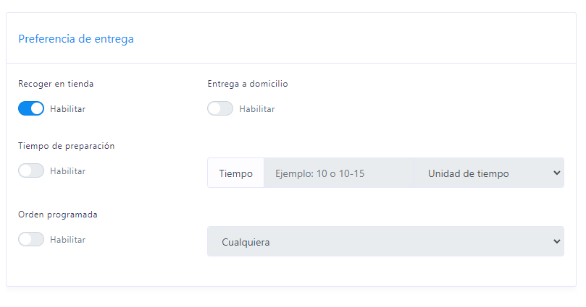Click Habilitar label under Tiempo de preparación
The width and height of the screenshot is (586, 307).
67,171
